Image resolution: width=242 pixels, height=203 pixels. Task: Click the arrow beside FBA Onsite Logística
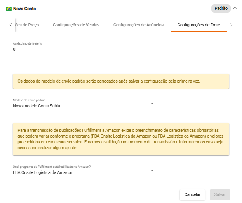[x=152, y=171]
